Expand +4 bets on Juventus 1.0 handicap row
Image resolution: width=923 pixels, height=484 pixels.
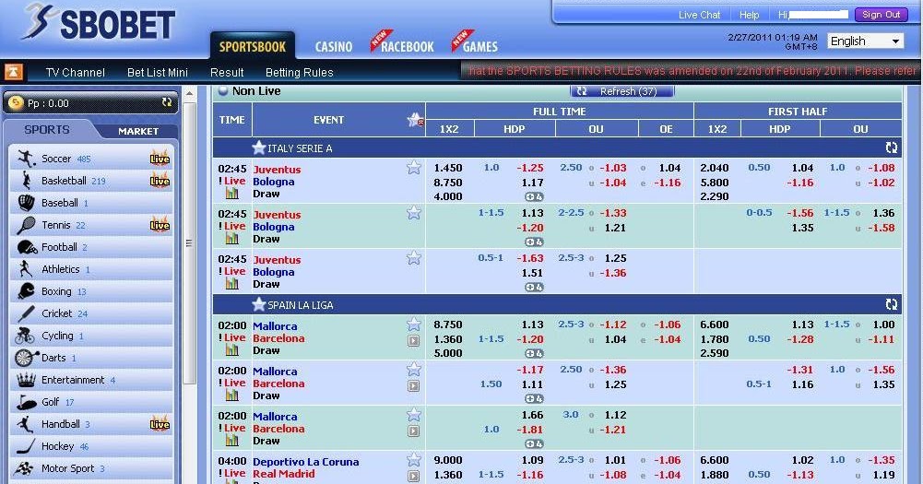[x=534, y=196]
